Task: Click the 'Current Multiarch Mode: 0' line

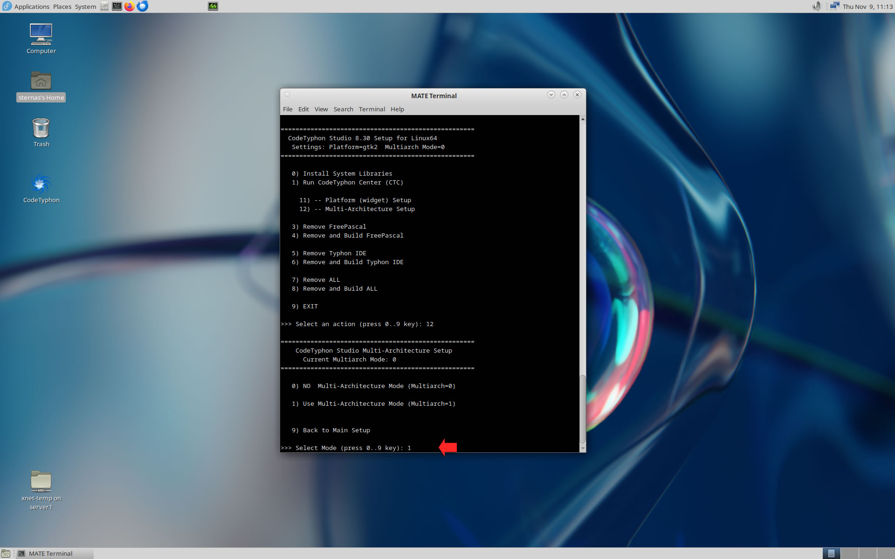Action: click(x=349, y=359)
